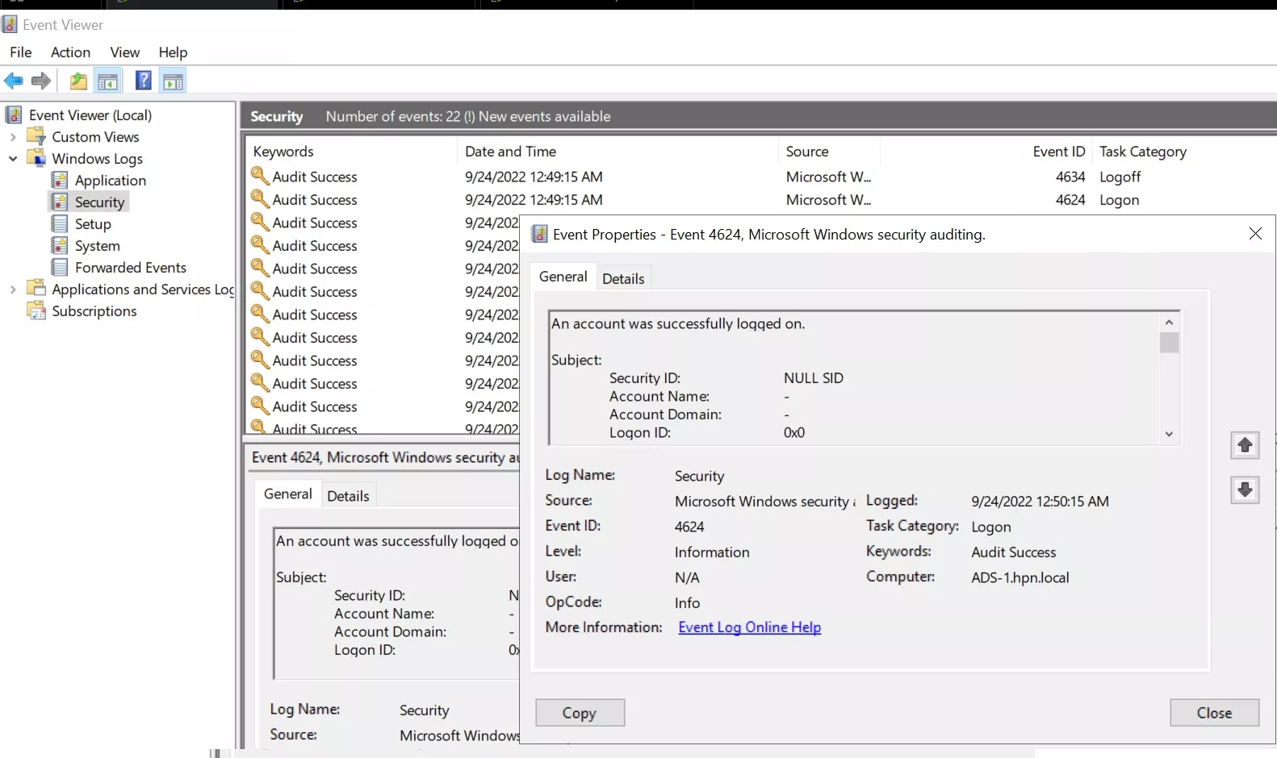The width and height of the screenshot is (1277, 758).
Task: Click the Custom Views folder icon
Action: coord(36,136)
